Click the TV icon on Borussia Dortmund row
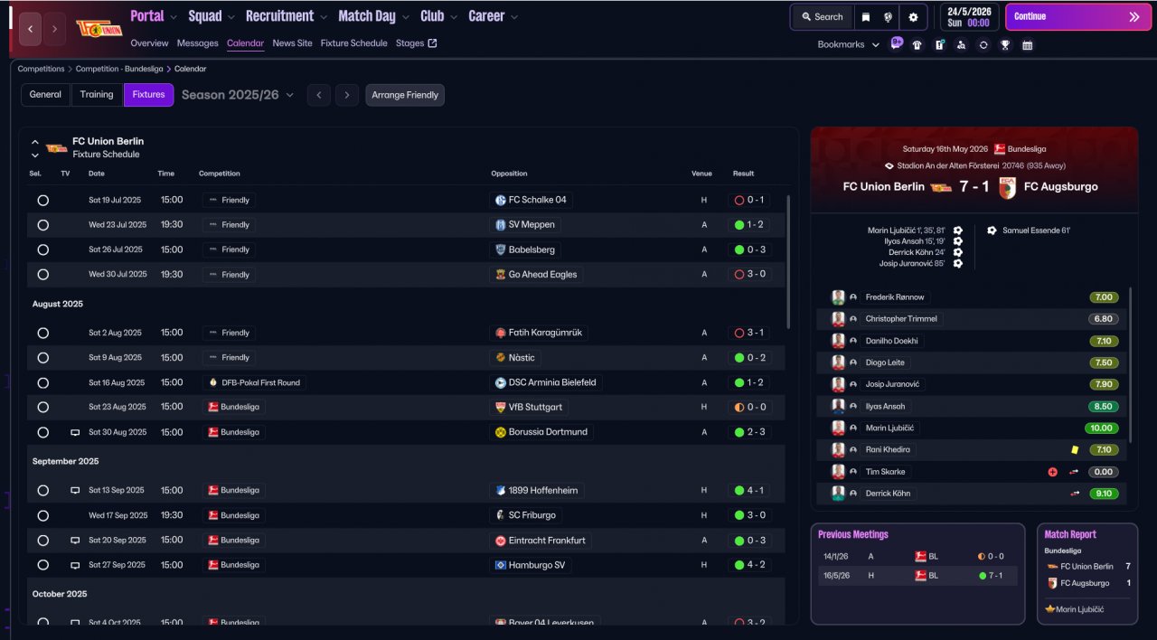 (x=75, y=432)
